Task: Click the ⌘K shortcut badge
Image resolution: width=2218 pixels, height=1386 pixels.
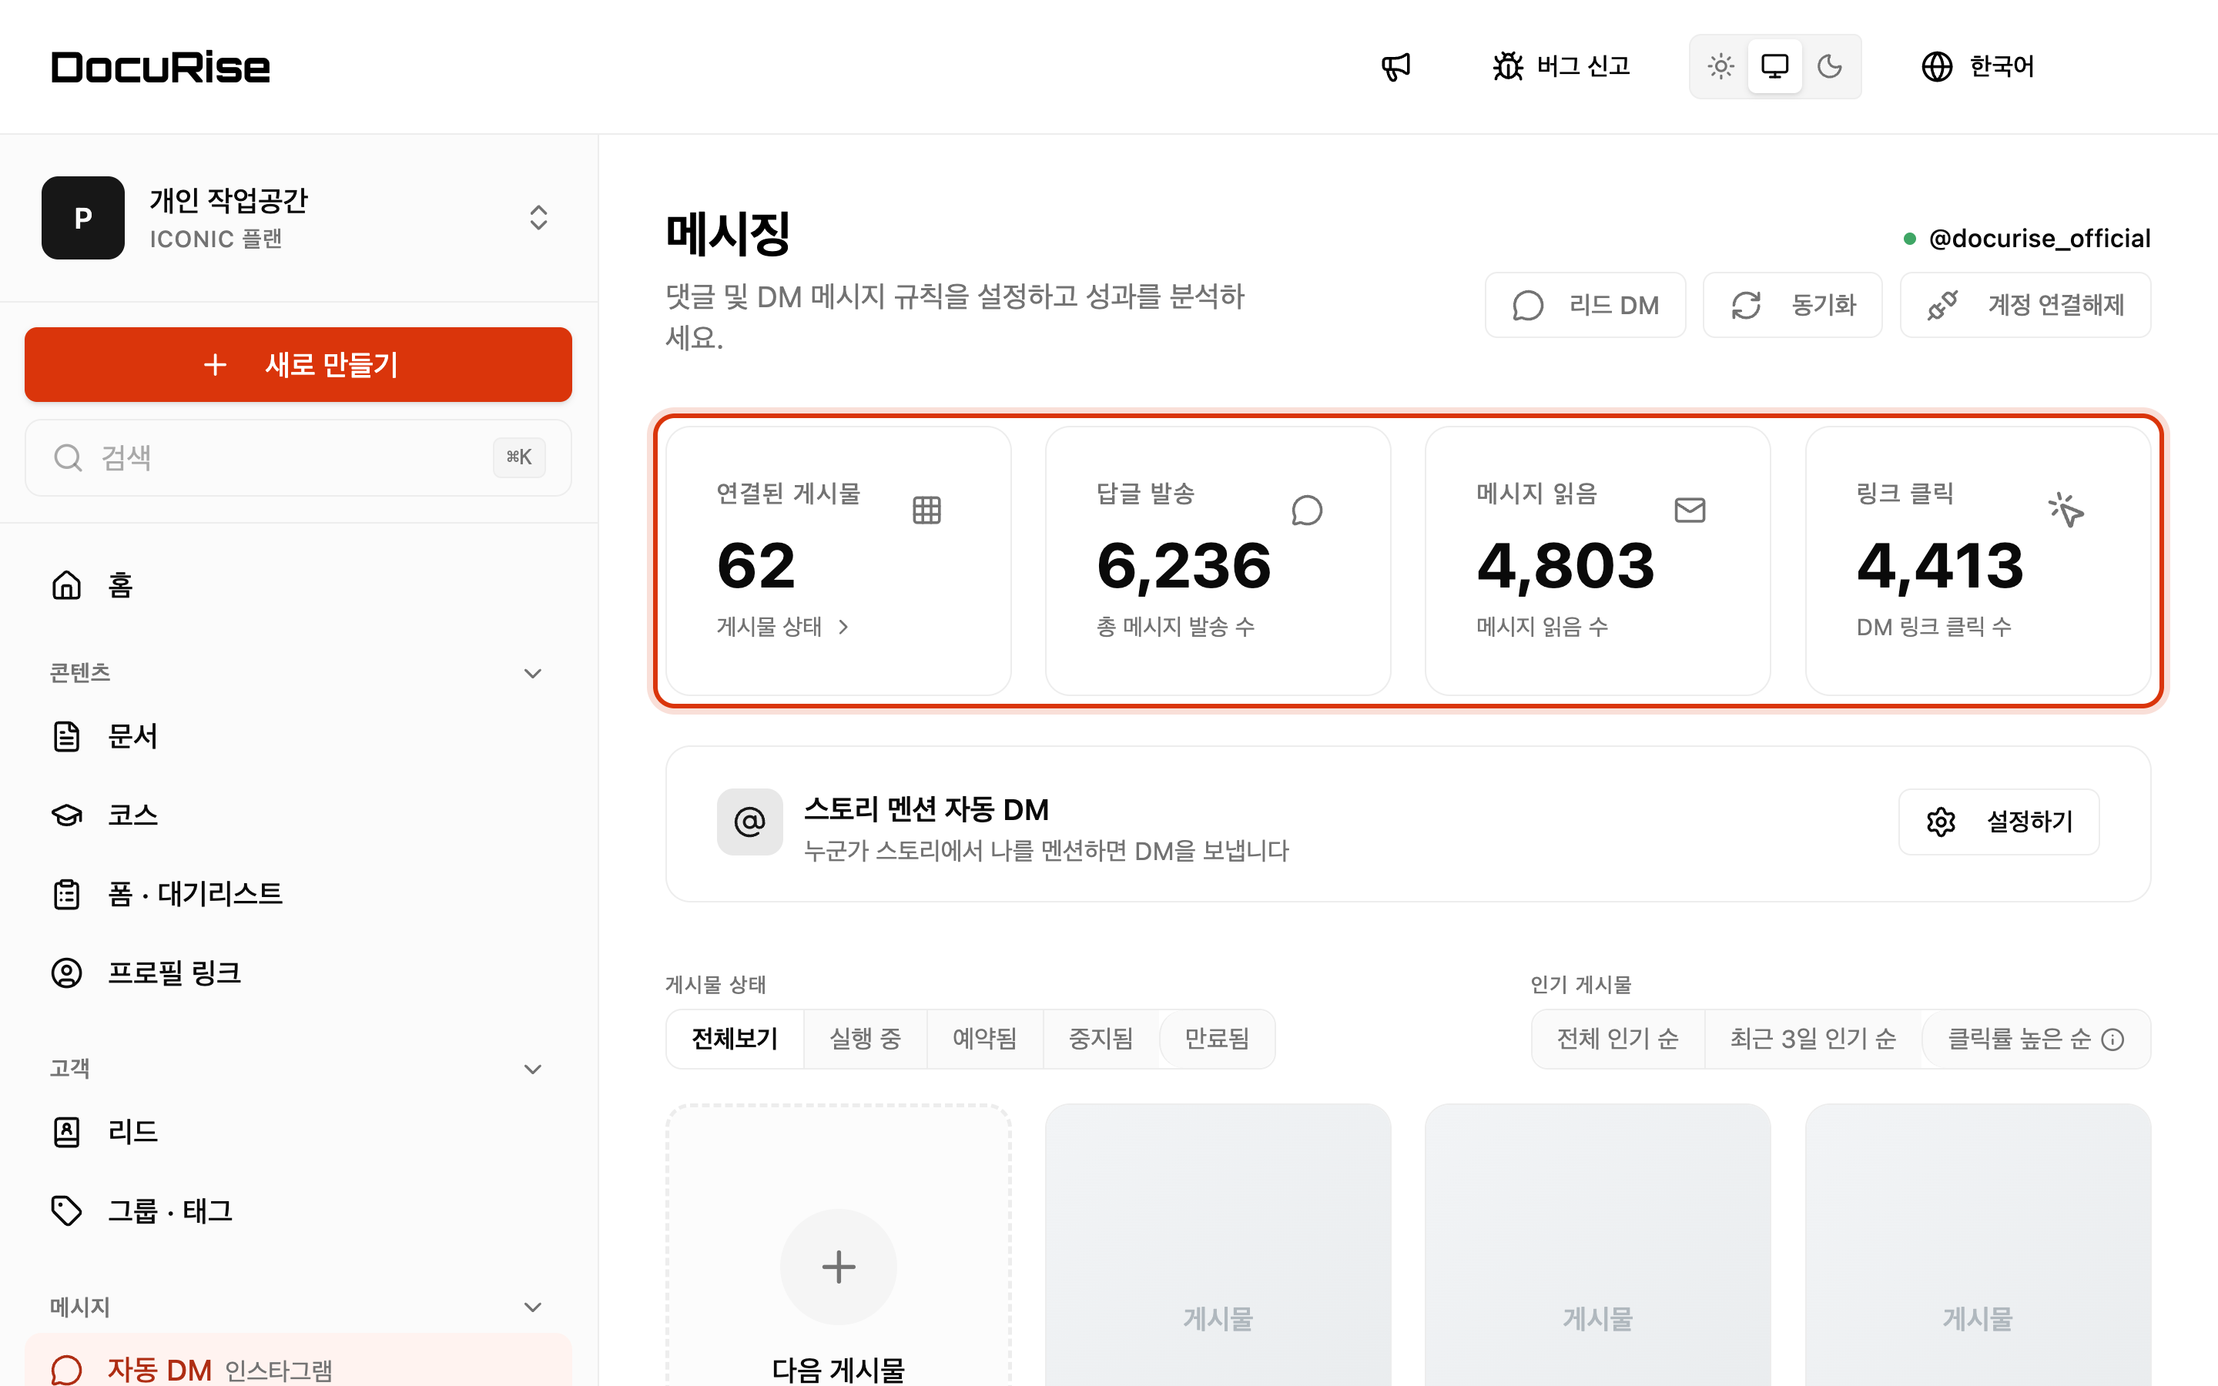Action: click(x=519, y=457)
